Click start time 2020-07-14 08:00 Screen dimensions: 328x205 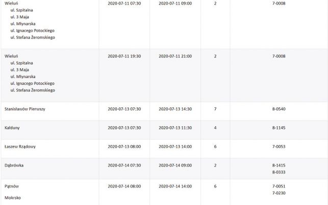[x=124, y=186]
